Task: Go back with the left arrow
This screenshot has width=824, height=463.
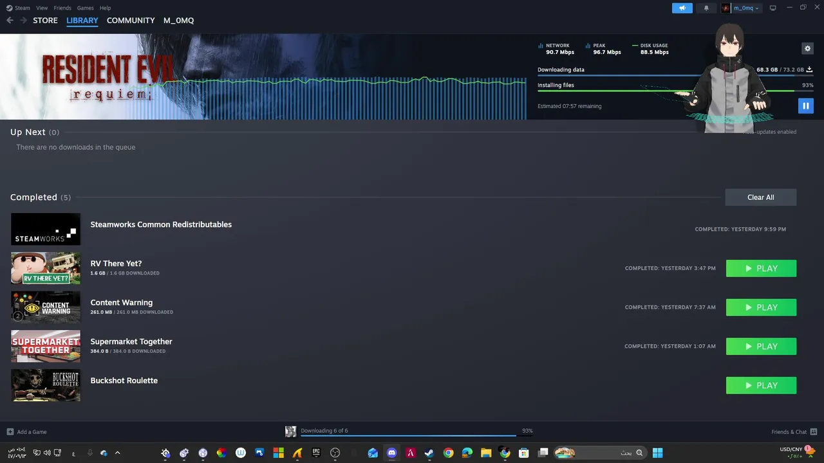Action: [10, 21]
